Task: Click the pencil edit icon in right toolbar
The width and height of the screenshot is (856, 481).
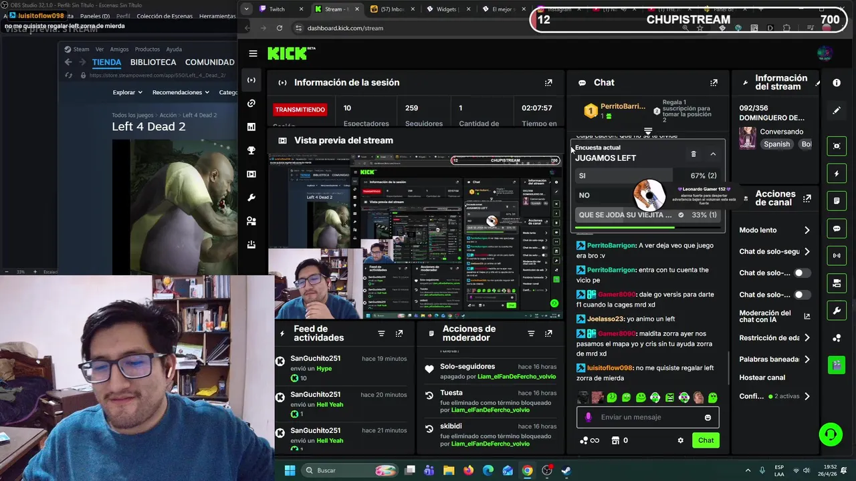Action: (837, 110)
